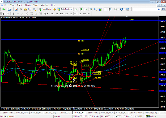Screen dimensions: 166x118
Task: Open the Profiles icon
Action: 9,9
